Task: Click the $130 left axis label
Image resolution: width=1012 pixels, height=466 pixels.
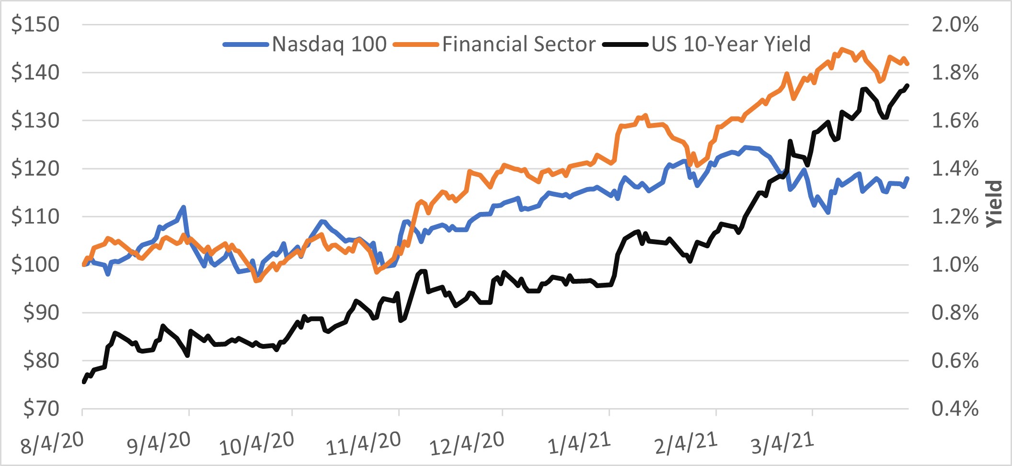Action: tap(35, 121)
